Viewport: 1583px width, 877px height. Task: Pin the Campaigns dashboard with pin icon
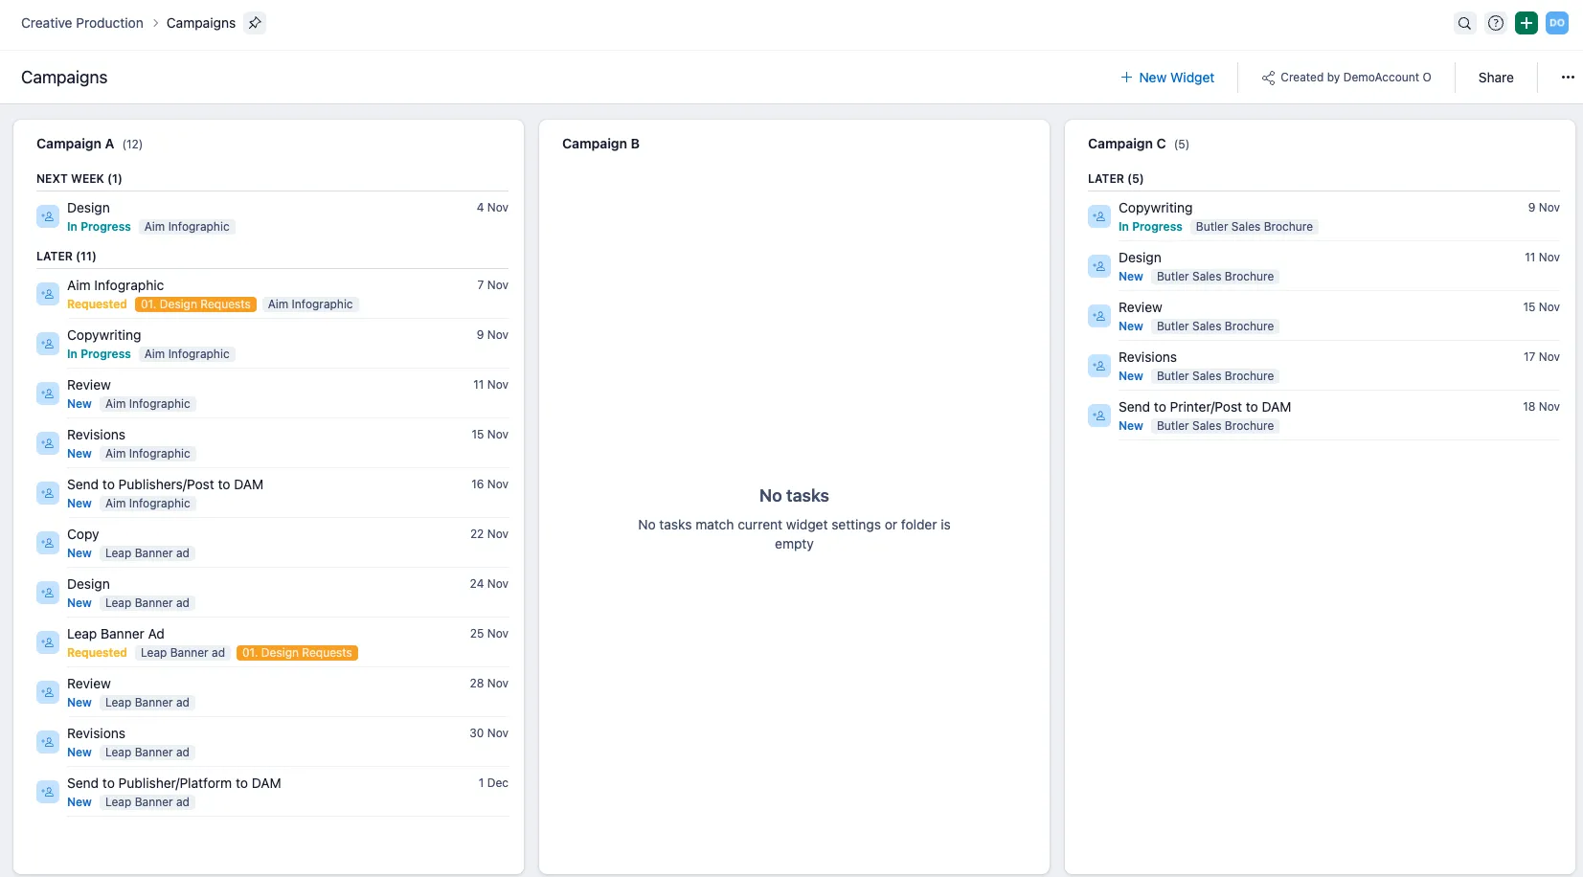255,23
